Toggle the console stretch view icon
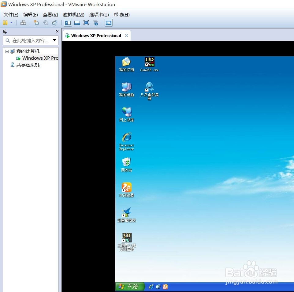 [109, 23]
